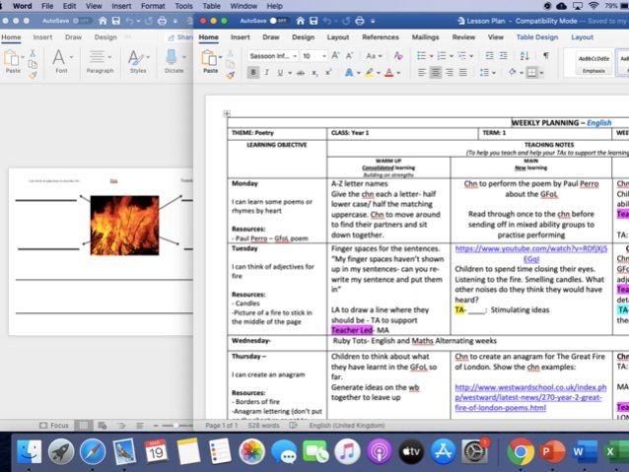Select the Emphasis style in styles gallery
Viewport: 629px width, 472px height.
(594, 63)
